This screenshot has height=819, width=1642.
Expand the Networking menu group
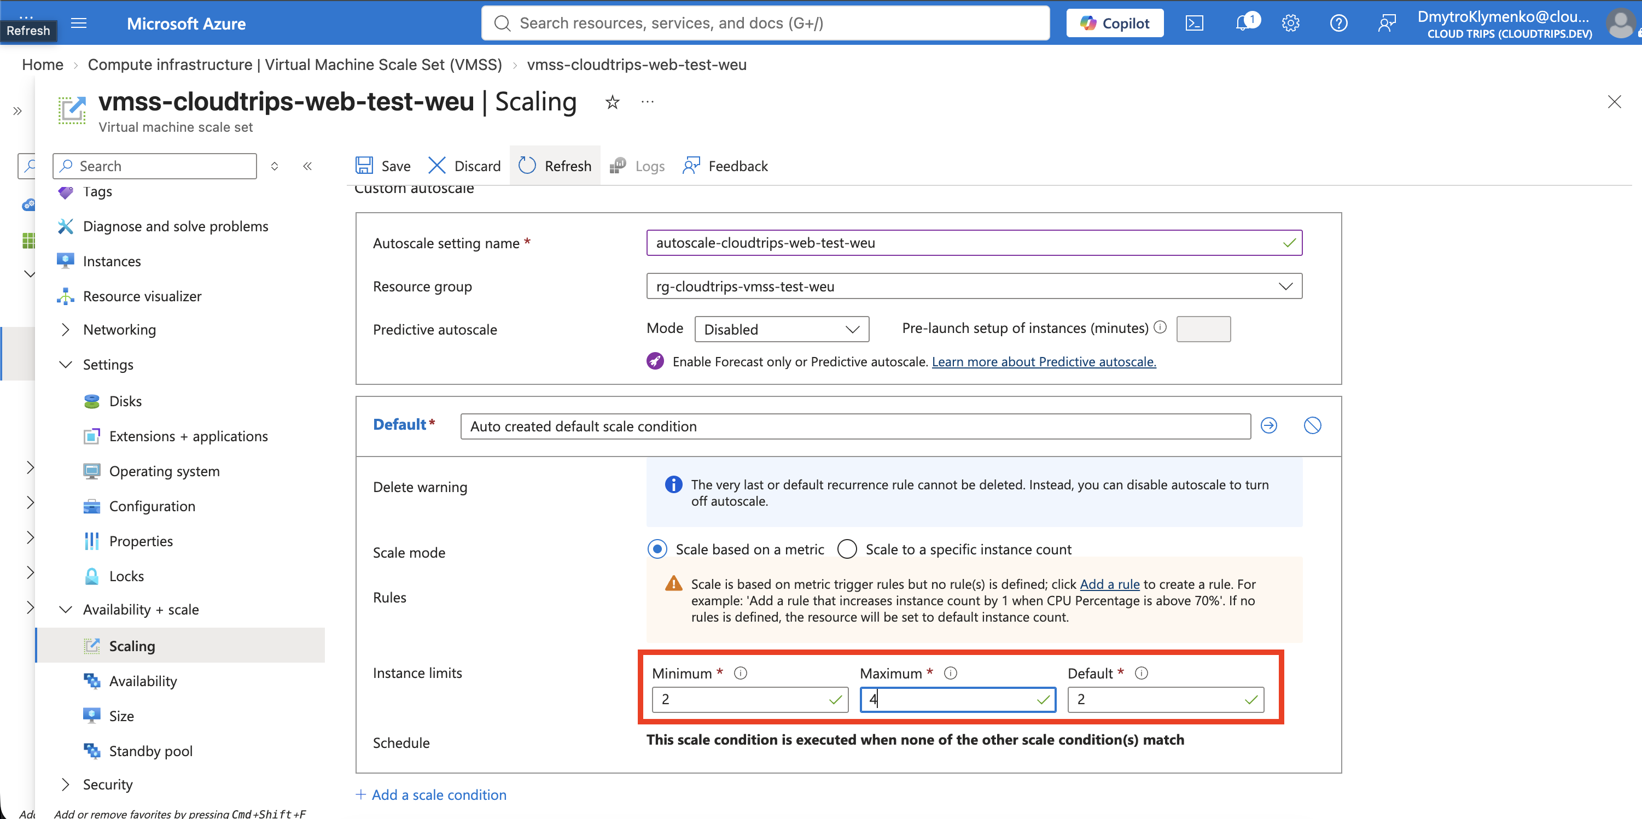(x=65, y=330)
